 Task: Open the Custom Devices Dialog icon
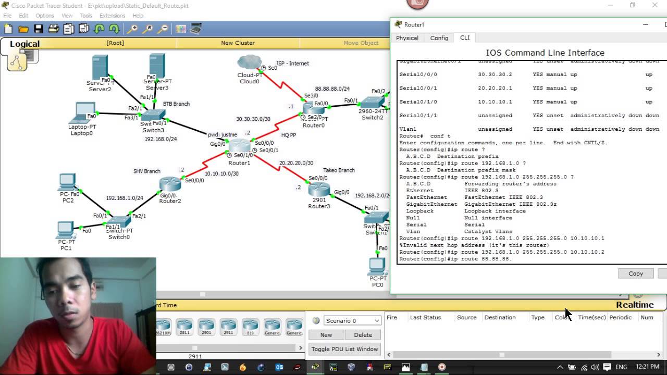(196, 29)
